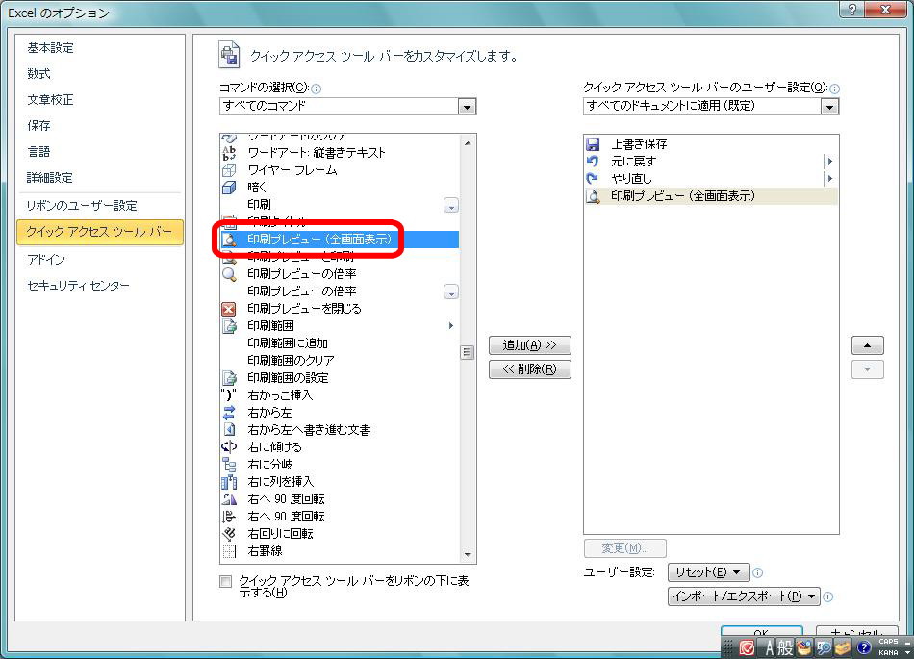Open the セキュリティ センター category
Screen dimensions: 914x659
pos(79,286)
